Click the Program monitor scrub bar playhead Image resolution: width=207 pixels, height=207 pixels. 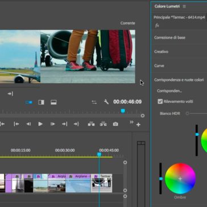pos(123,111)
